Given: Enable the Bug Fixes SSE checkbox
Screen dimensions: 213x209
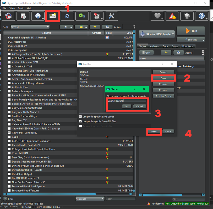Looking at the screenshot, I should tap(9, 120).
